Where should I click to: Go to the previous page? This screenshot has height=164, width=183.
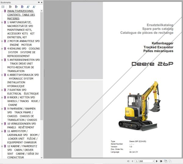point(132,161)
